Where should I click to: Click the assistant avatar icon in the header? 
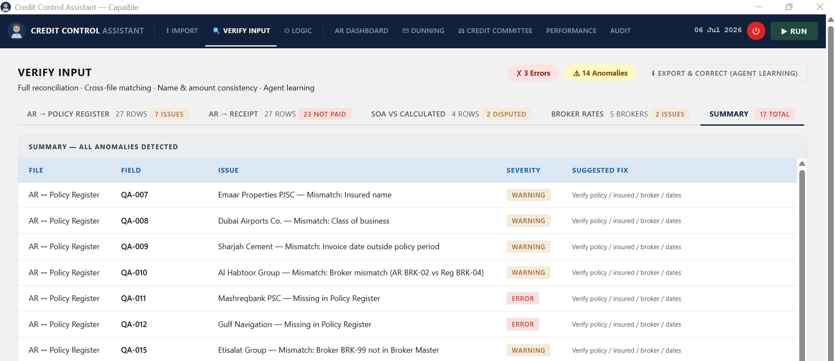click(x=17, y=31)
